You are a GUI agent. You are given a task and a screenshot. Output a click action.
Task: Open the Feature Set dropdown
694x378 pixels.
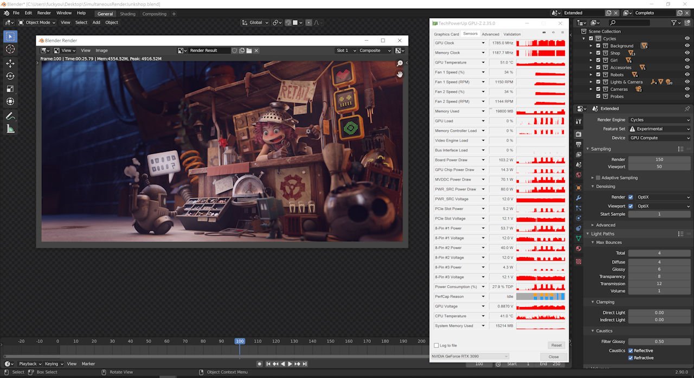659,129
